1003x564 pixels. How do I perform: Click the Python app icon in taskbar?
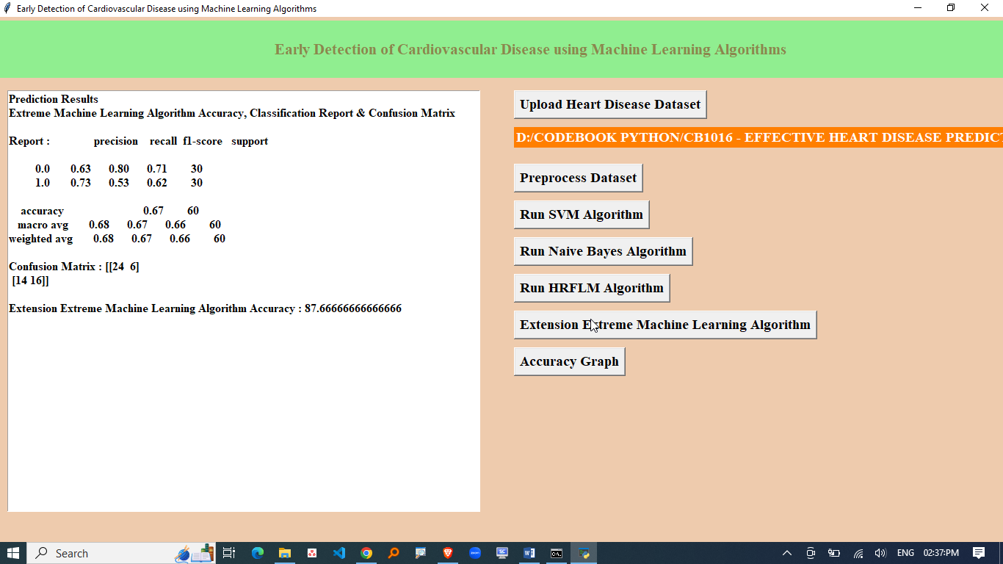coord(584,553)
